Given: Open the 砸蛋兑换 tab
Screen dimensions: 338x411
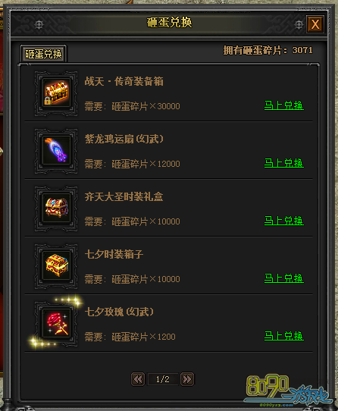Looking at the screenshot, I should pyautogui.click(x=43, y=54).
